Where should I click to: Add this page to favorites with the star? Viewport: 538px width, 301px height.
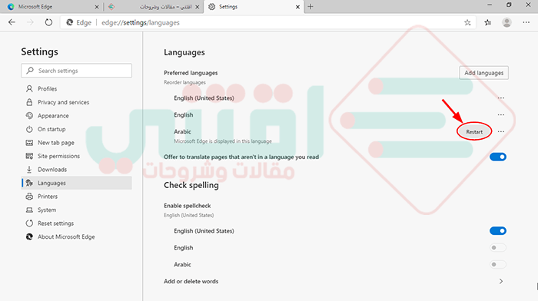tap(467, 22)
